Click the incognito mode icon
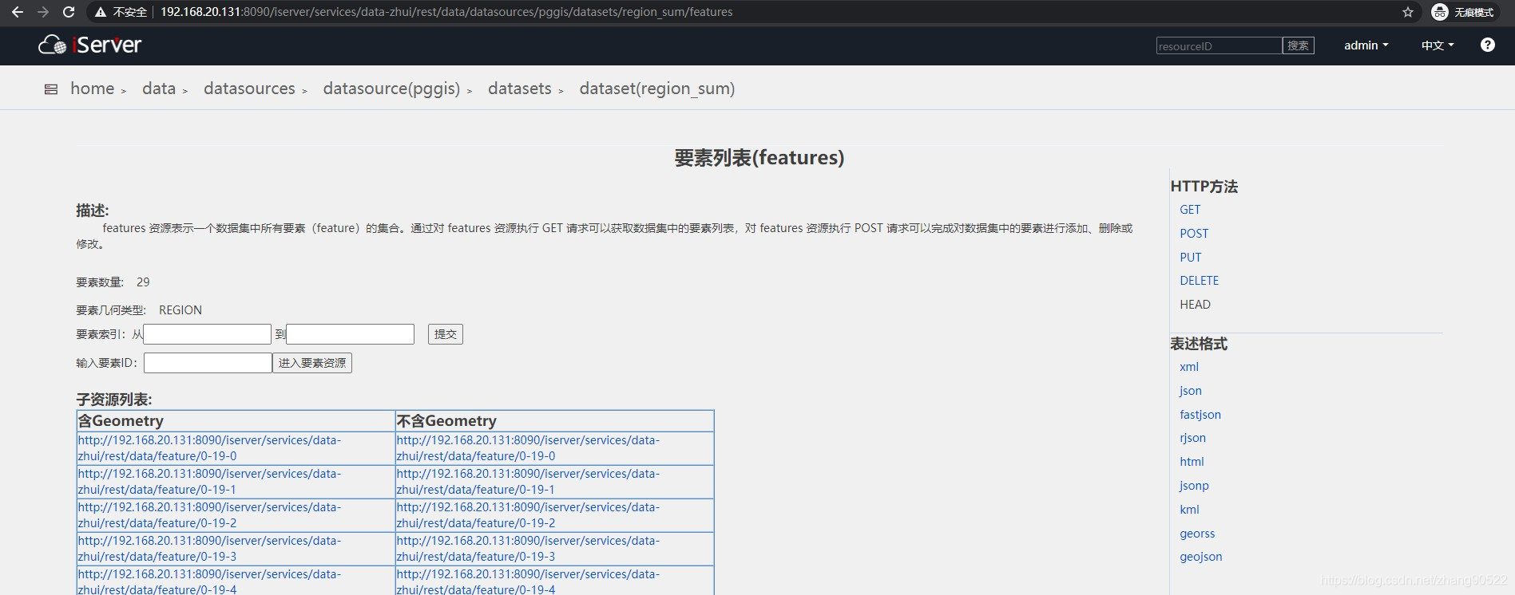 click(1440, 12)
